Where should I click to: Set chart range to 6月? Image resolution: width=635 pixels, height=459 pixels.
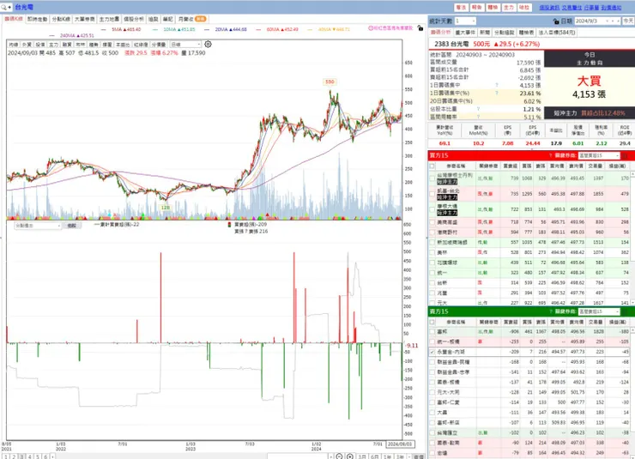point(375,456)
